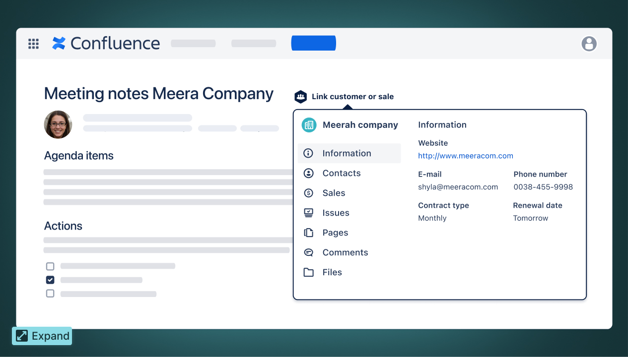
Task: Click the Comments speech bubble icon
Action: pos(308,252)
